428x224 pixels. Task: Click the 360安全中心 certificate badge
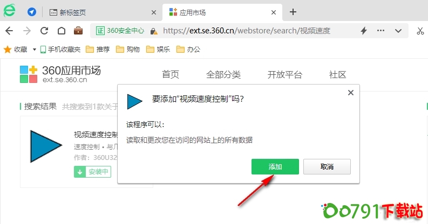click(120, 31)
